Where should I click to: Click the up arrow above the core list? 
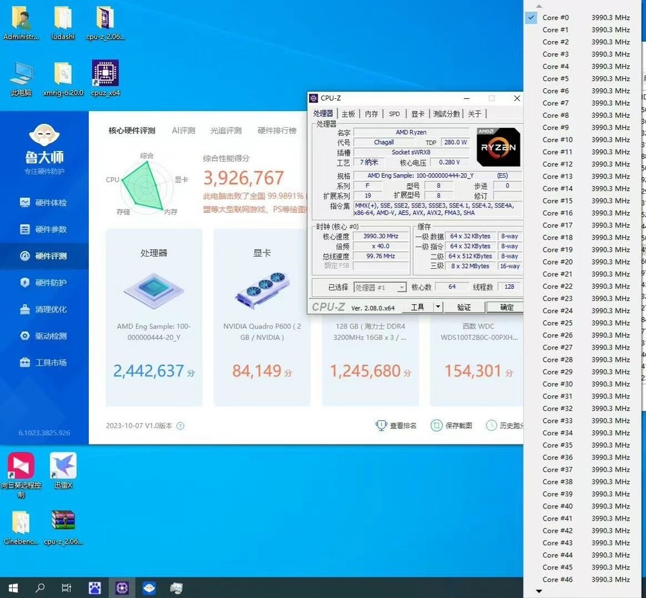pyautogui.click(x=539, y=6)
